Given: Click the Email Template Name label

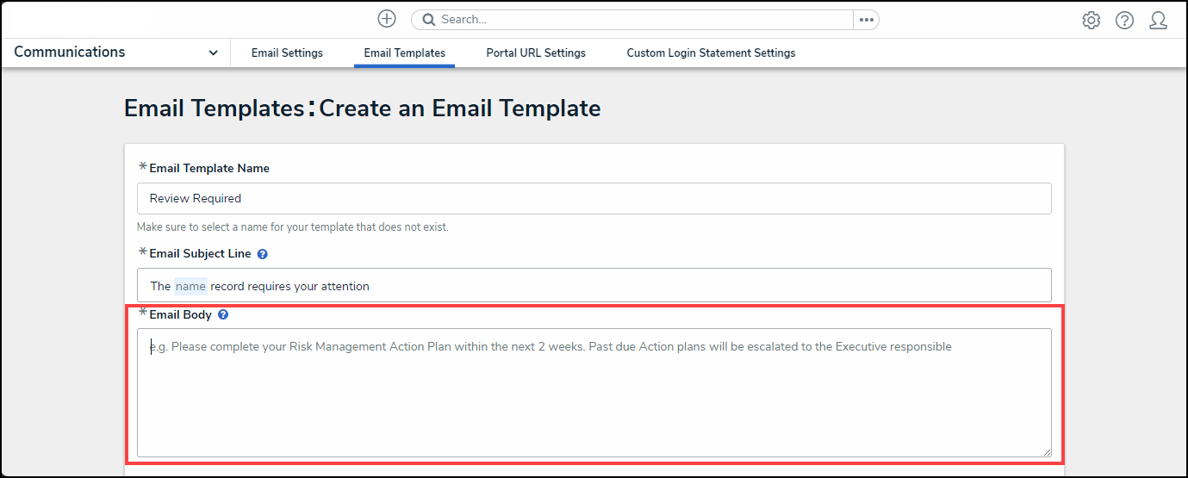Looking at the screenshot, I should click(209, 168).
